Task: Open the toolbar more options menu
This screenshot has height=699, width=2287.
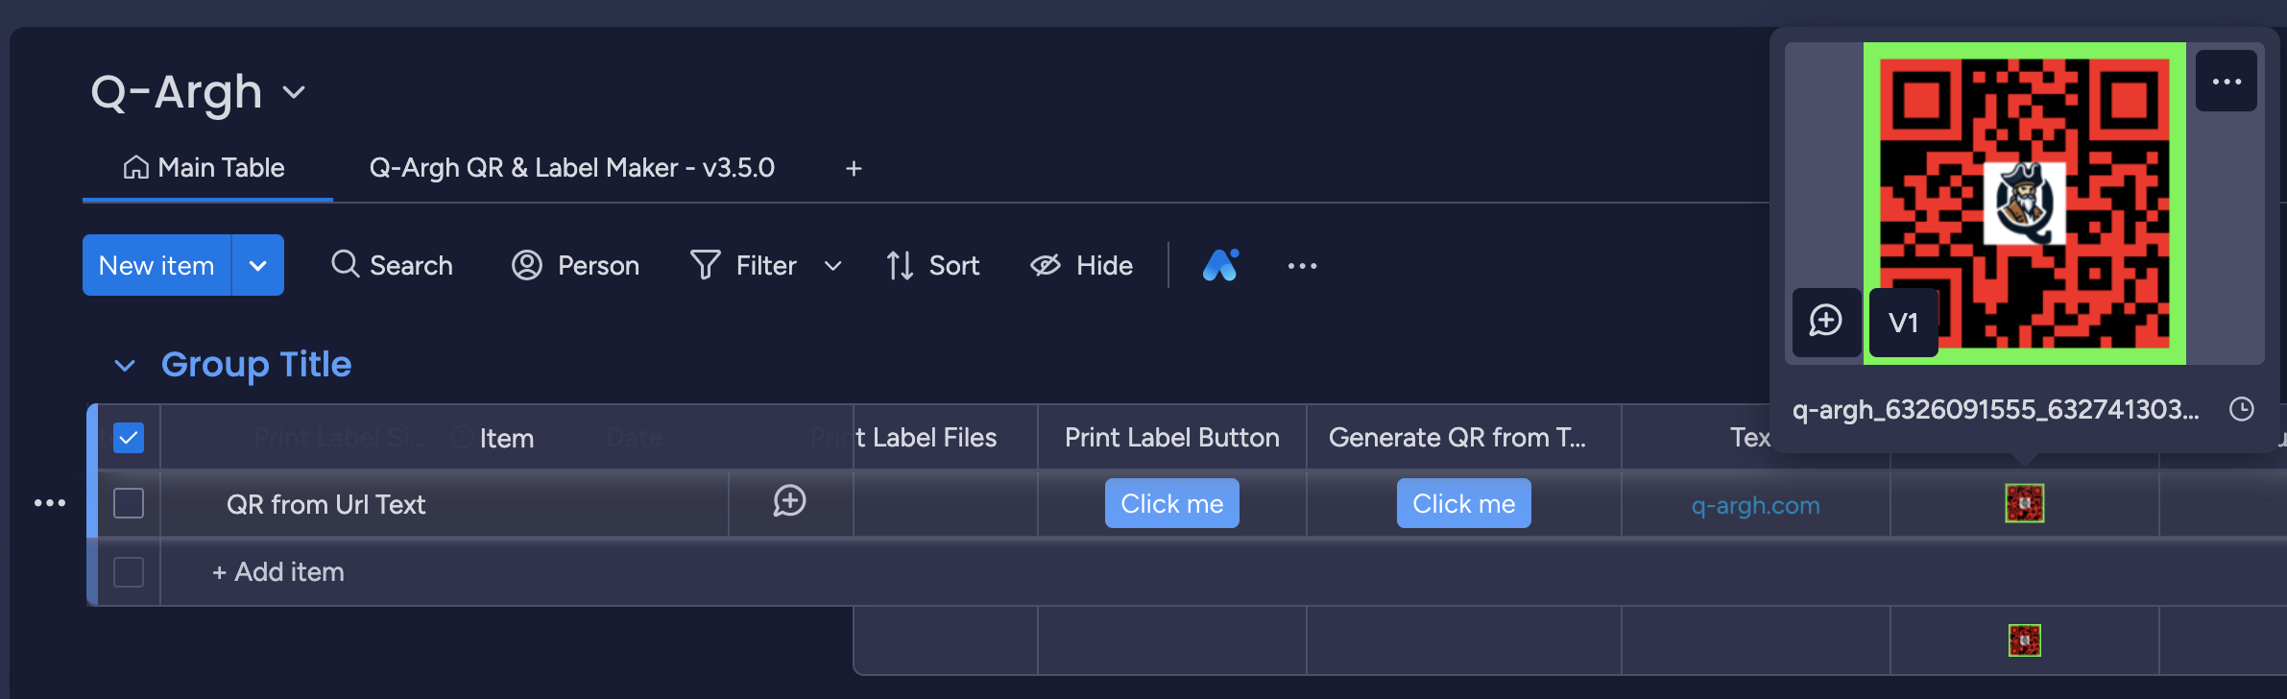Action: click(1302, 266)
